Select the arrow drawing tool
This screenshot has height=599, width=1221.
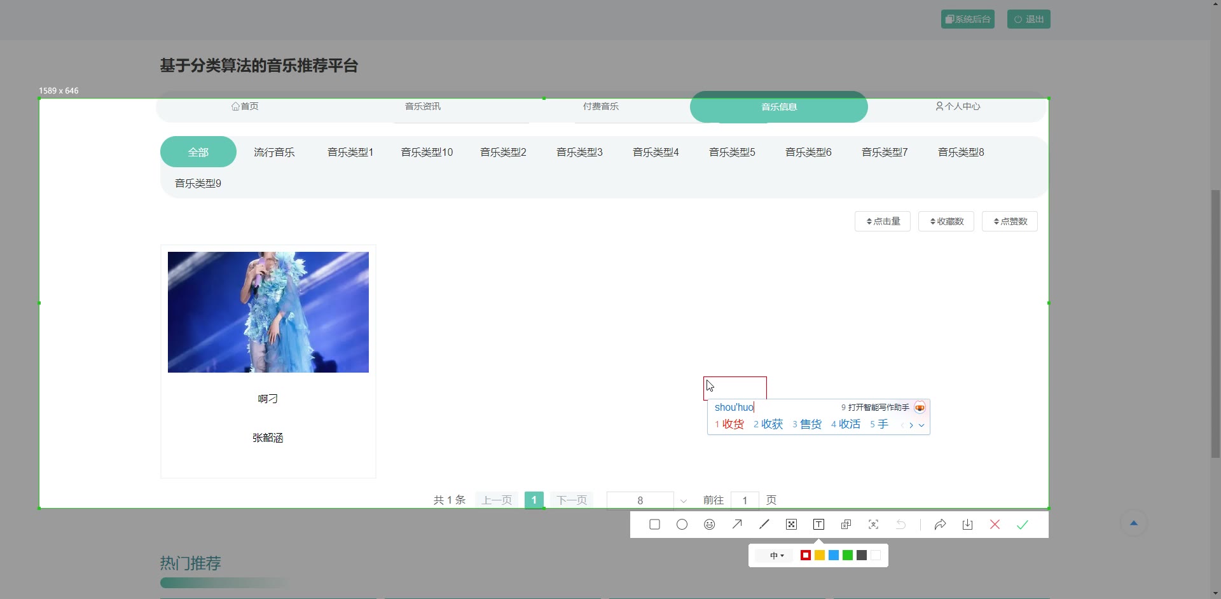tap(736, 525)
